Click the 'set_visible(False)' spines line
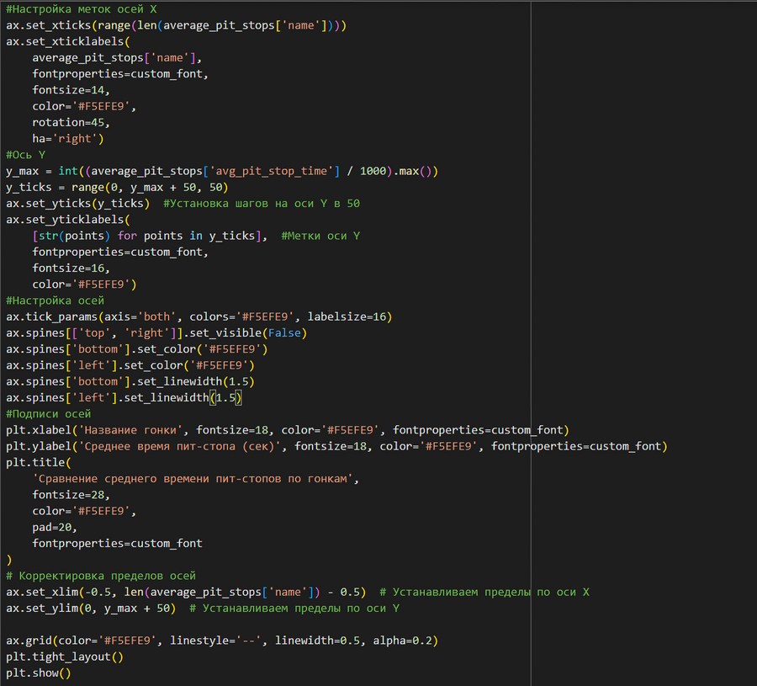 [156, 332]
